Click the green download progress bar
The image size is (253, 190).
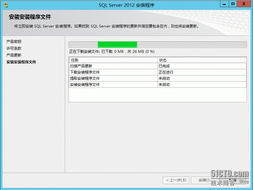pyautogui.click(x=158, y=44)
